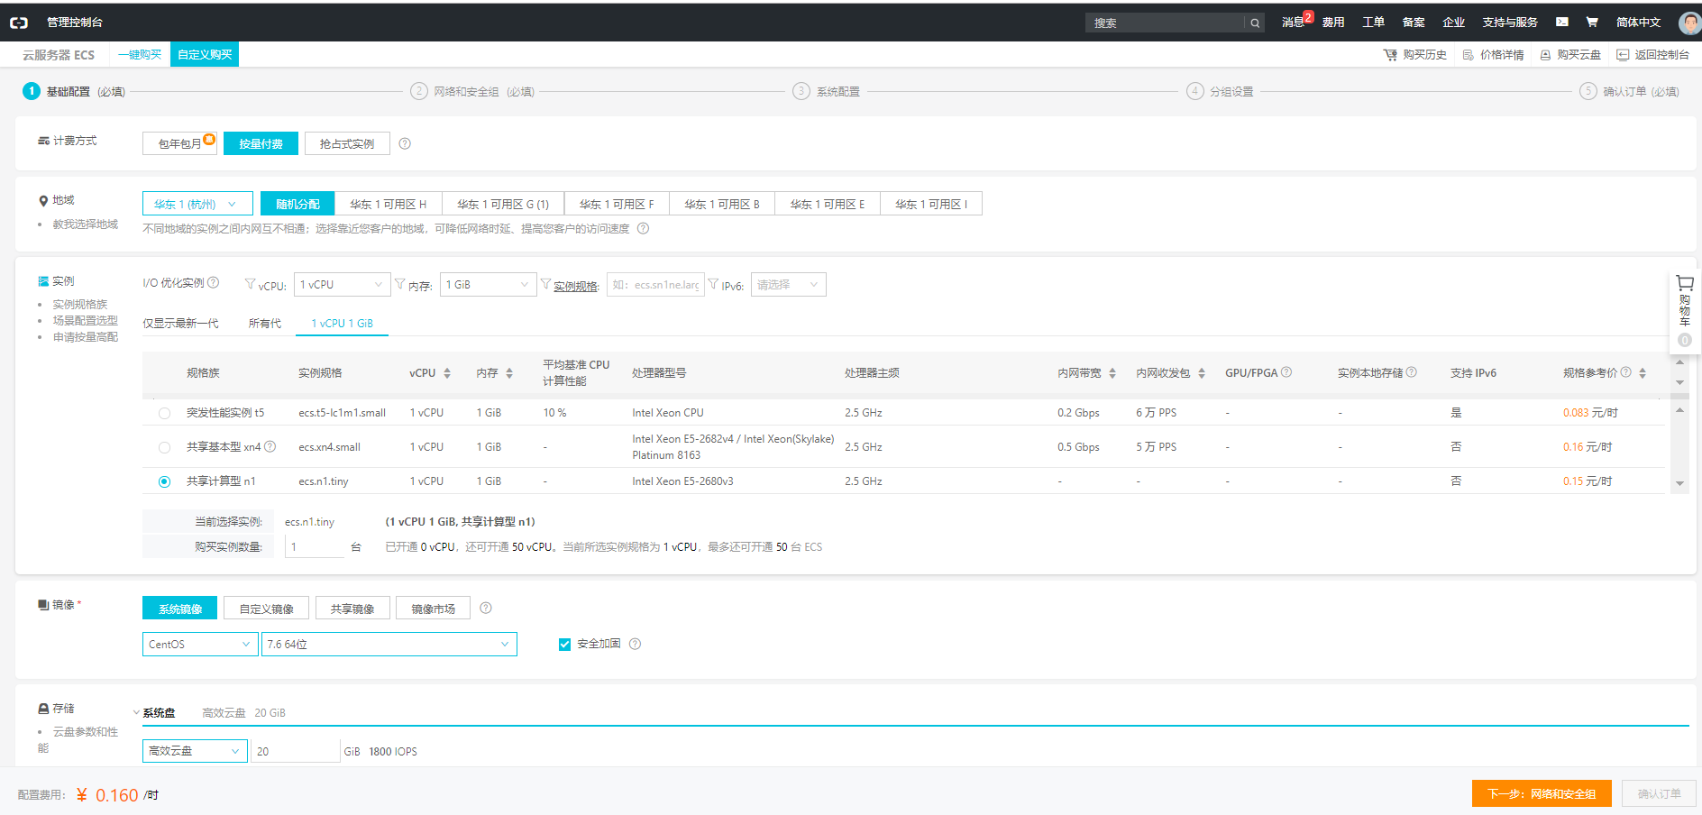Click the search magnifier icon in the header
This screenshot has width=1702, height=815.
1255,23
